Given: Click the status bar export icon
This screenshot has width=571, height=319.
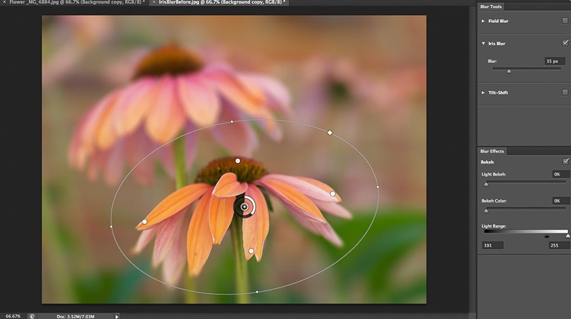Looking at the screenshot, I should click(x=32, y=315).
